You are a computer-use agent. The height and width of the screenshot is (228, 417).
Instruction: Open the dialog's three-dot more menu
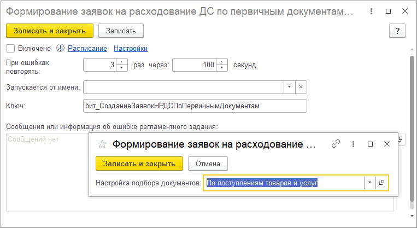[354, 144]
